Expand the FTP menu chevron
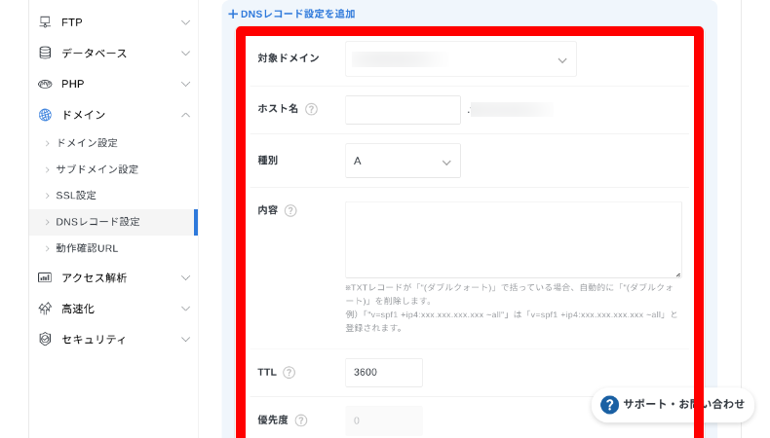The width and height of the screenshot is (770, 438). [185, 22]
